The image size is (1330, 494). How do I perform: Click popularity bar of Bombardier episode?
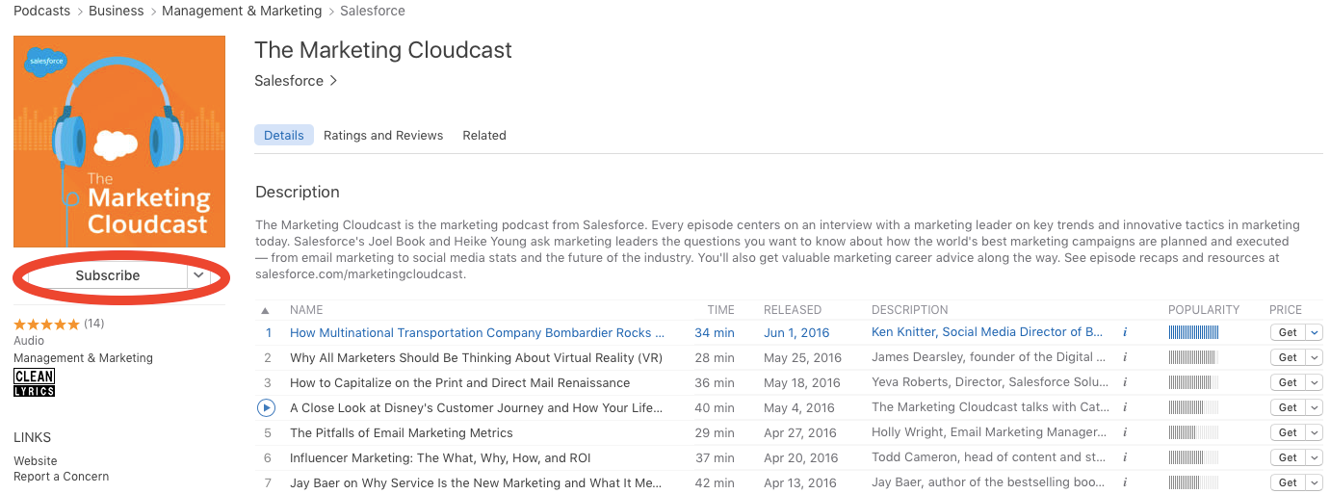[x=1193, y=332]
